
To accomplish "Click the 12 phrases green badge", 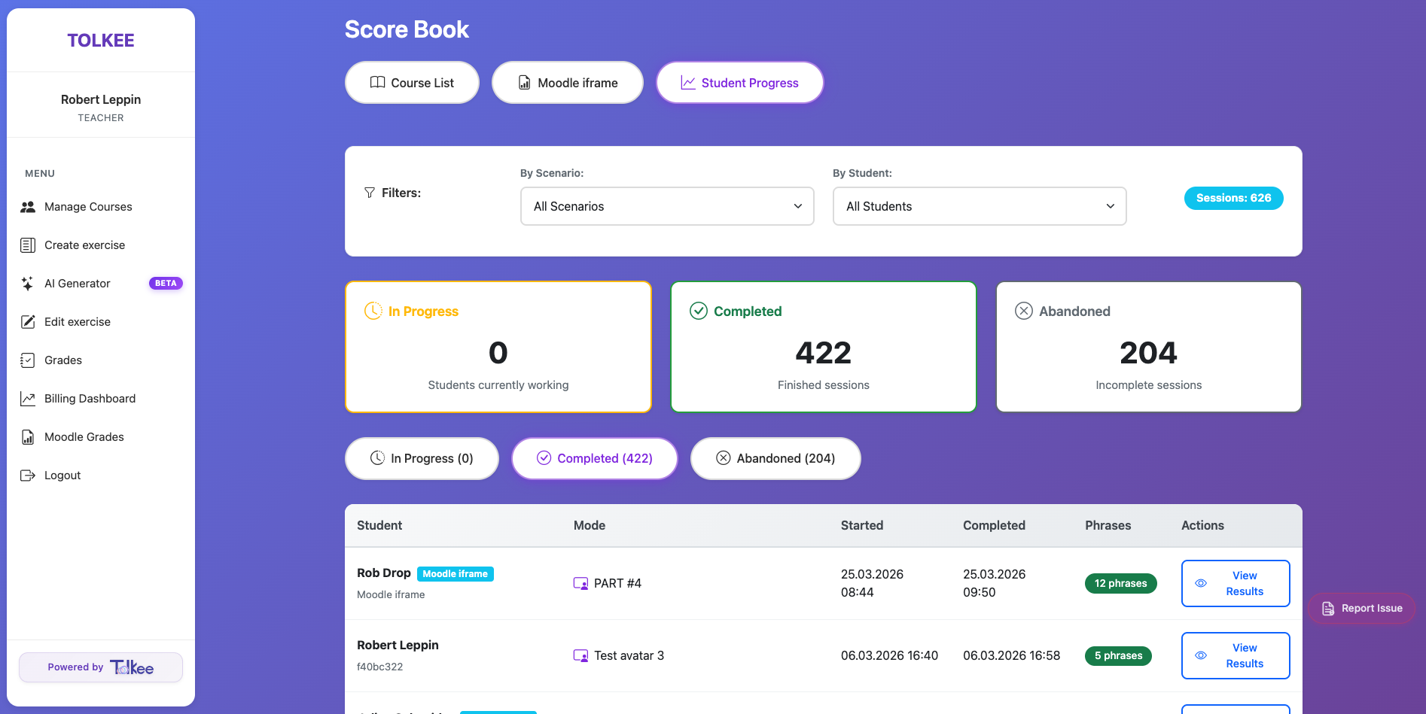I will click(x=1120, y=583).
